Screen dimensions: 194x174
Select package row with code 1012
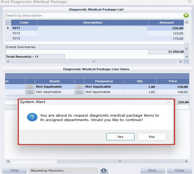pyautogui.click(x=16, y=33)
